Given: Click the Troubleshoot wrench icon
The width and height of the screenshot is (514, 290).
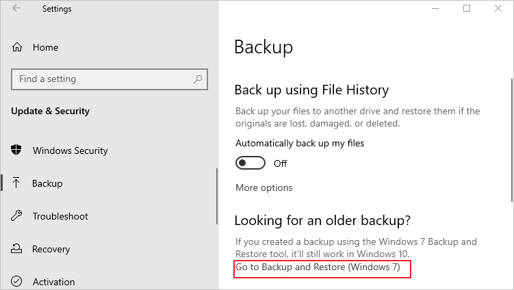Looking at the screenshot, I should [17, 216].
